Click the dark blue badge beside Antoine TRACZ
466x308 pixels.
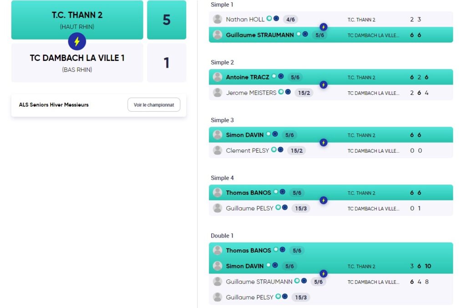click(x=281, y=76)
